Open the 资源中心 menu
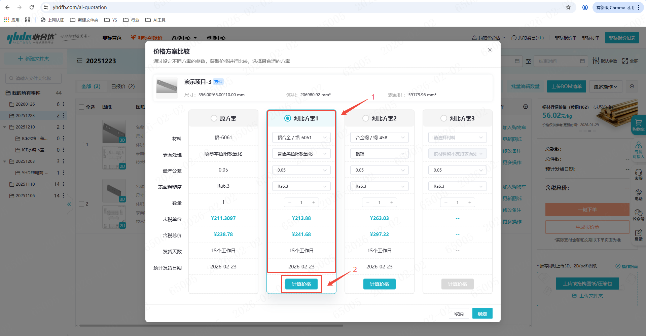This screenshot has width=646, height=336. click(x=184, y=38)
